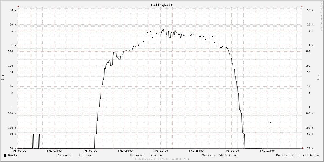Click the "50 m" label on left axis
This screenshot has width=324, height=162.
tap(13, 134)
